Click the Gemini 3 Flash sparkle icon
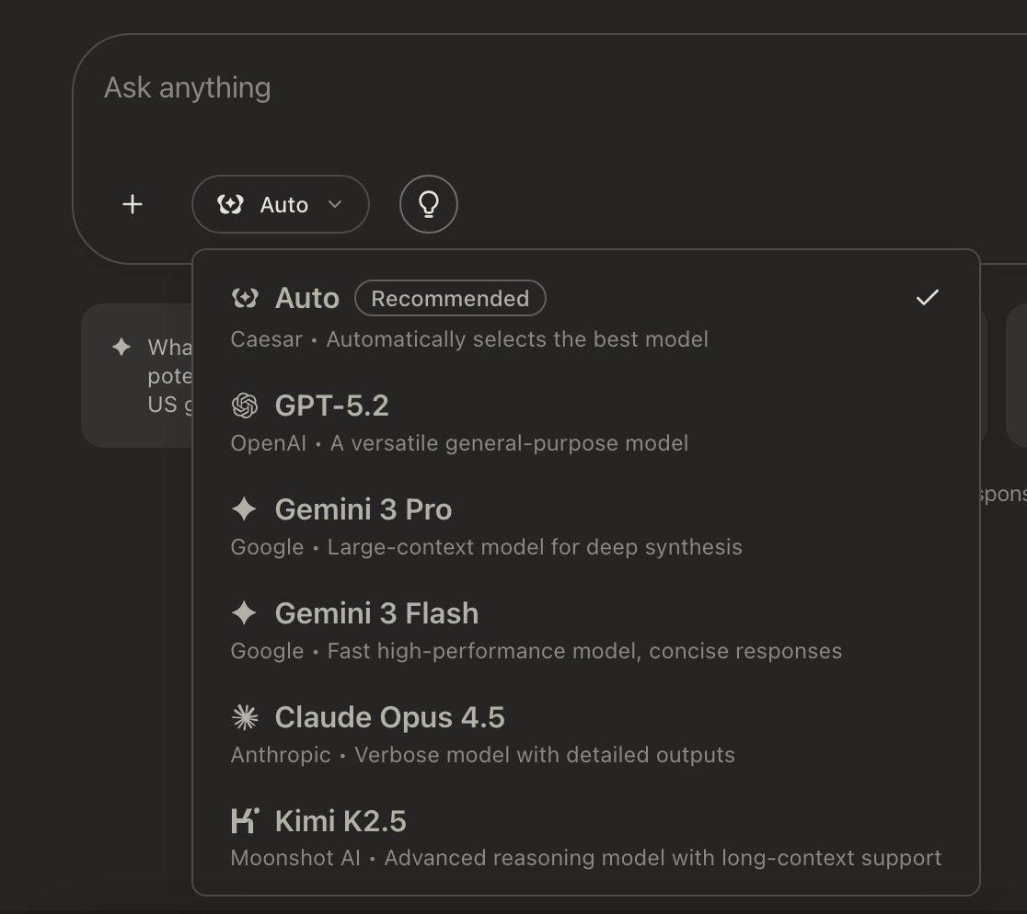 coord(244,613)
